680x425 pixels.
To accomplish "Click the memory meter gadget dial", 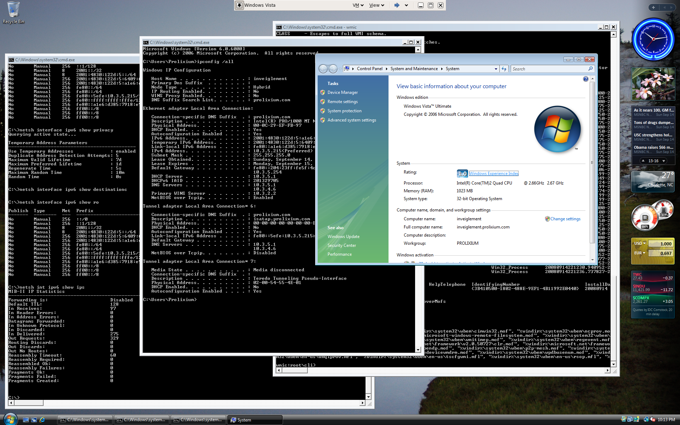I will [663, 210].
